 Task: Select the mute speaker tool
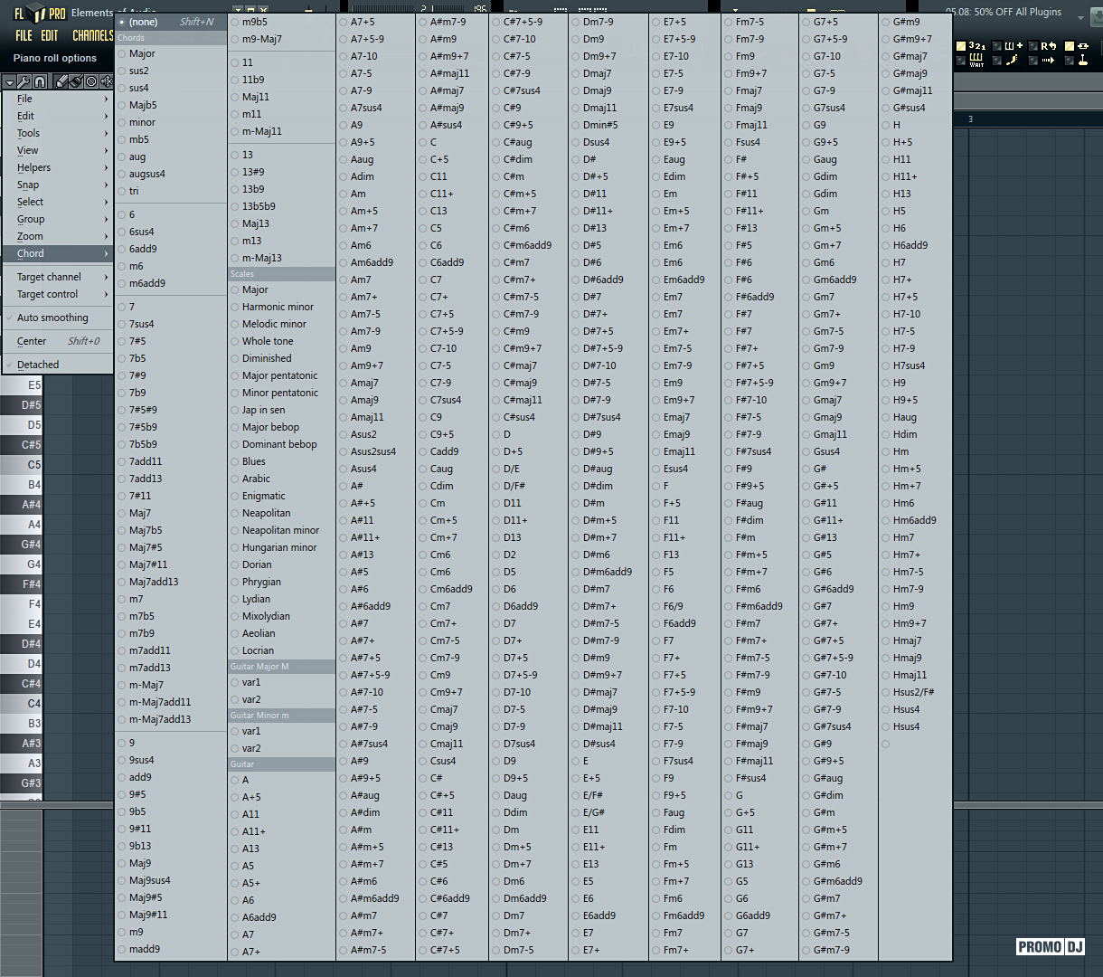point(106,81)
